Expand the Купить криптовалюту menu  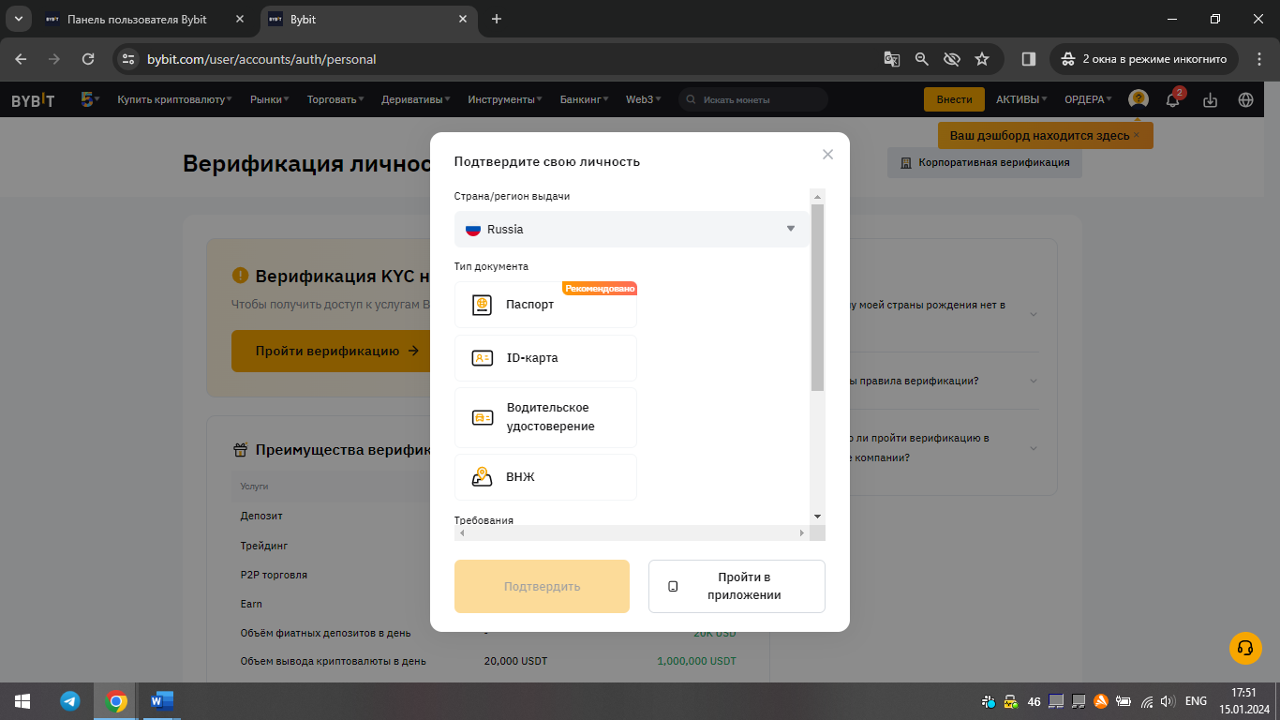click(175, 99)
